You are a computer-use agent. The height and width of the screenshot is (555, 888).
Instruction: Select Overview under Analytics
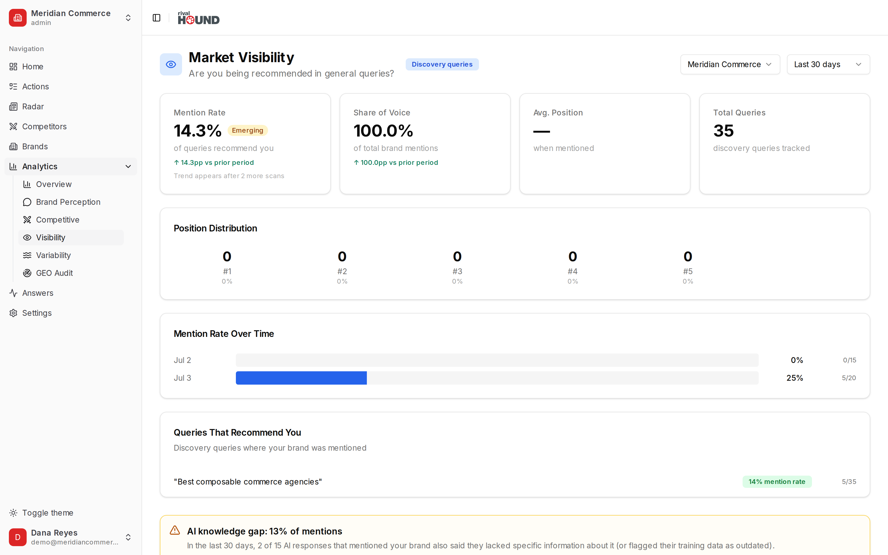click(71, 184)
